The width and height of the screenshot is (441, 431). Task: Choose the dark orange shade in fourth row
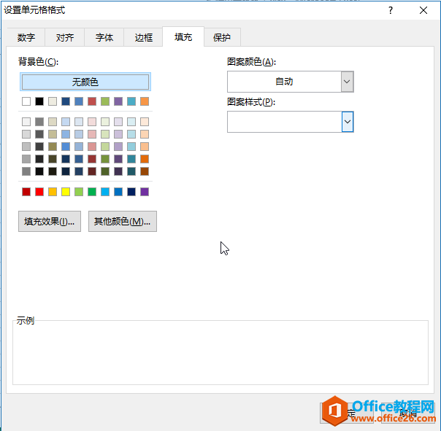[145, 159]
